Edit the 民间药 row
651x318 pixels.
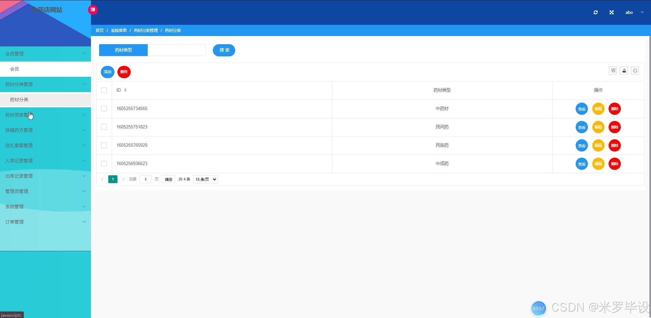(x=598, y=127)
